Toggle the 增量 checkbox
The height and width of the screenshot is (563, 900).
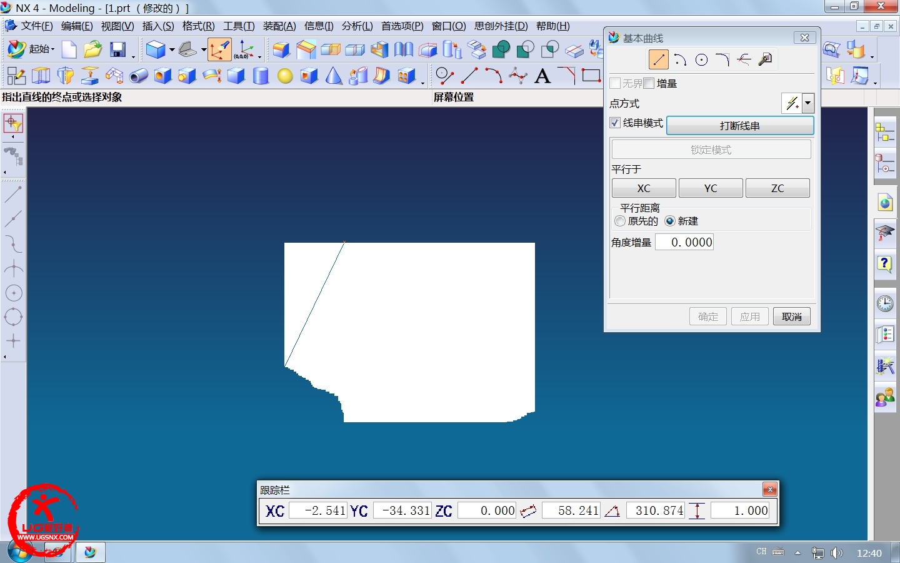coord(649,83)
